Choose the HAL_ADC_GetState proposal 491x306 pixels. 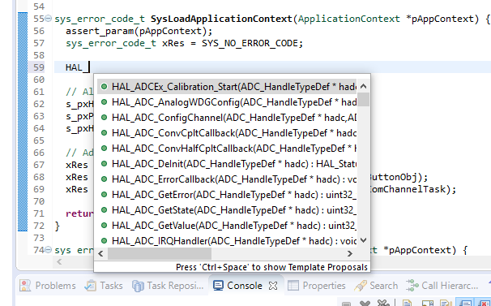point(227,210)
